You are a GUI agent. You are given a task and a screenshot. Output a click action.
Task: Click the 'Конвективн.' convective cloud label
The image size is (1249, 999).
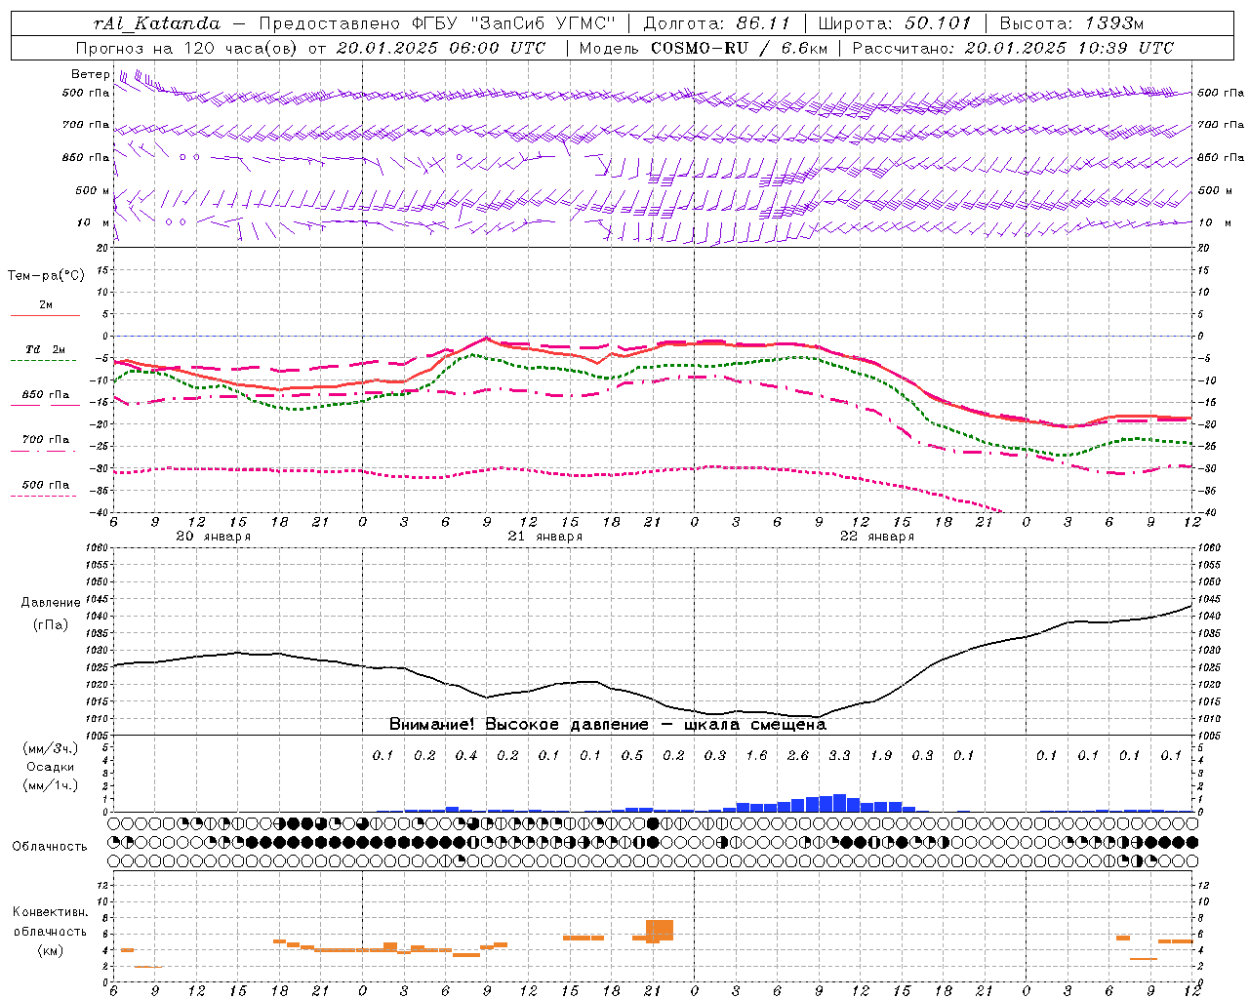click(x=51, y=912)
